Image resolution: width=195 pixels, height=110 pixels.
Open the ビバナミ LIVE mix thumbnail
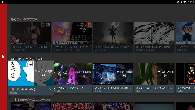point(73,74)
